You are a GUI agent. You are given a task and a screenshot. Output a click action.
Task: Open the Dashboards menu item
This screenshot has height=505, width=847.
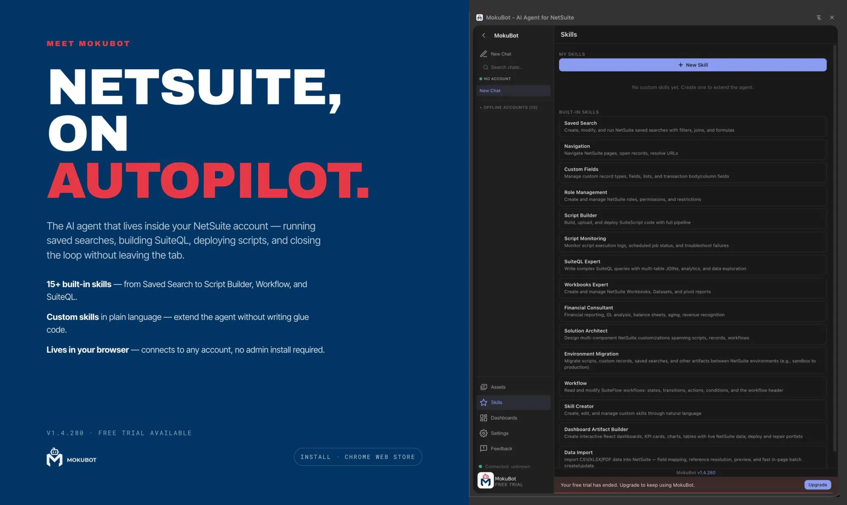[513, 418]
